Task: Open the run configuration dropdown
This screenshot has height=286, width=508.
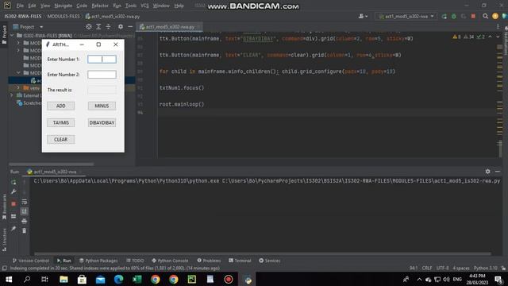Action: (x=406, y=16)
